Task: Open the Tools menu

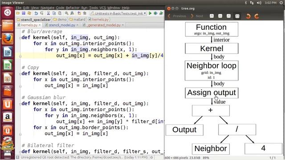Action: pos(94,8)
